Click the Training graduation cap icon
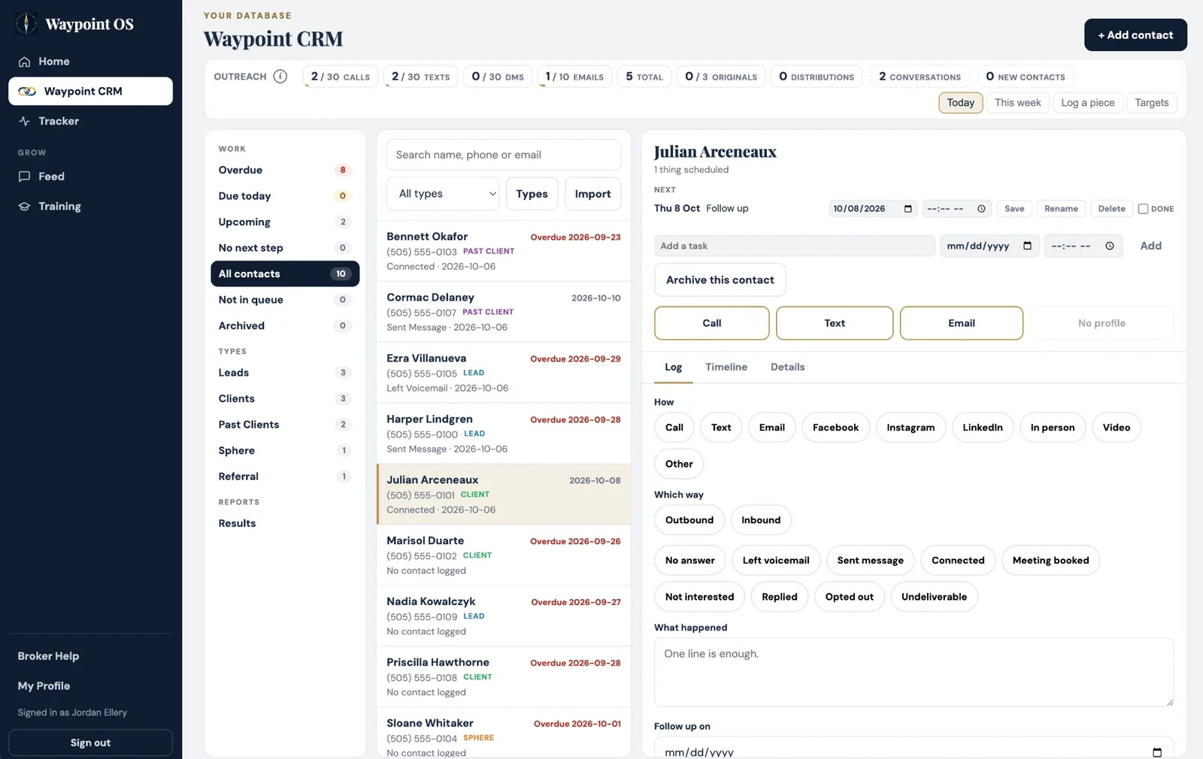The image size is (1203, 759). coord(24,206)
